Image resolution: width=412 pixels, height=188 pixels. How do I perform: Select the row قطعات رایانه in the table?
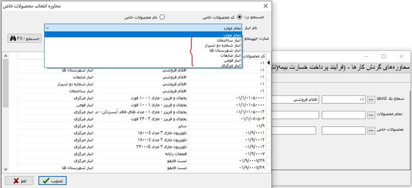pyautogui.click(x=142, y=153)
